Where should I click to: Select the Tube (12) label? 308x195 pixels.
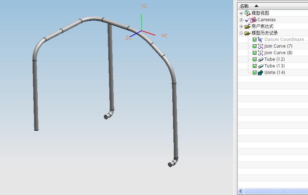275,59
